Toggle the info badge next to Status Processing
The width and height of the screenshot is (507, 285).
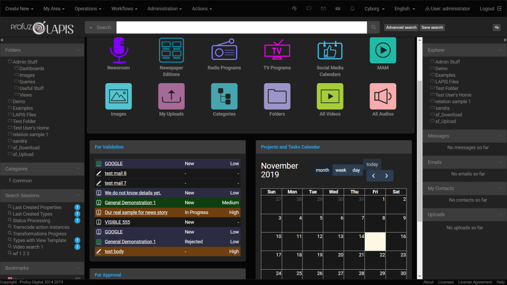tap(77, 220)
